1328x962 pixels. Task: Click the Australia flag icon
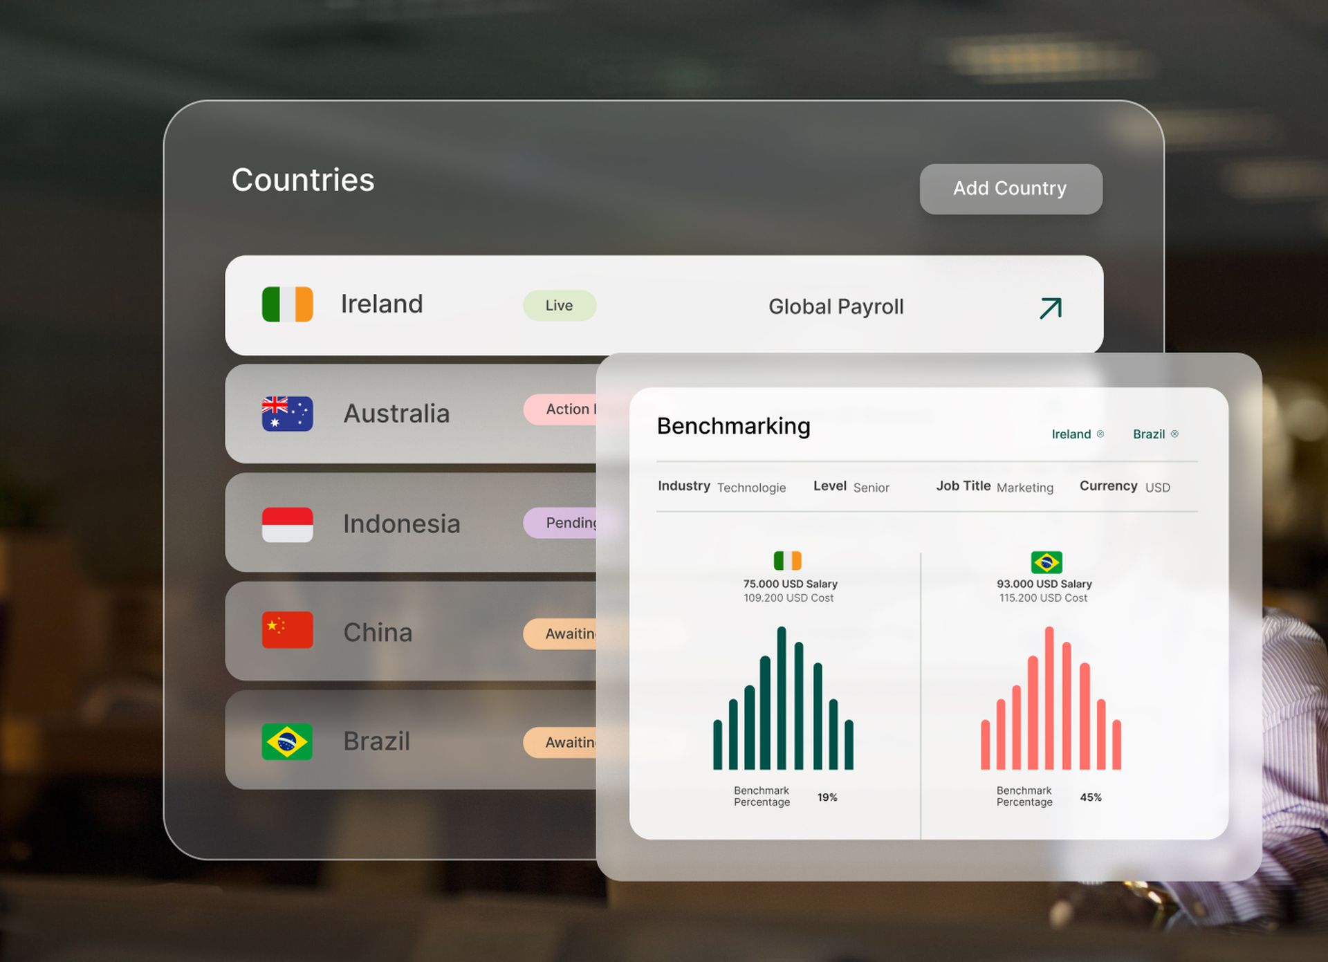coord(287,414)
